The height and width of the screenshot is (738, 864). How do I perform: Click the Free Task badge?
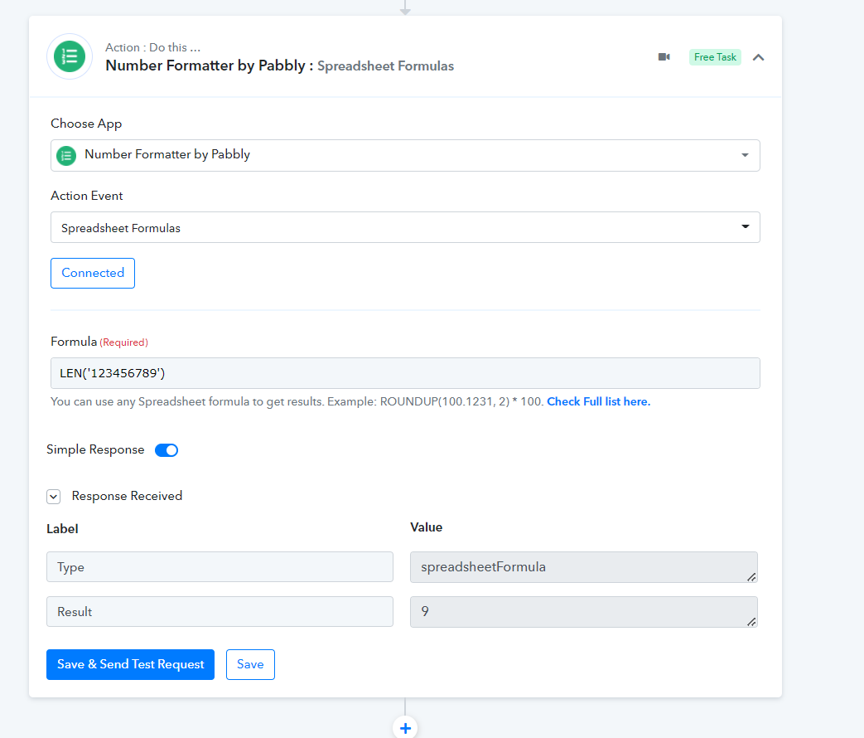pyautogui.click(x=715, y=57)
